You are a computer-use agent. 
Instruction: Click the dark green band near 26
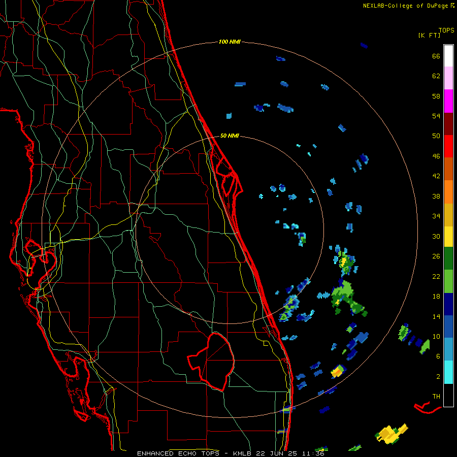click(x=448, y=258)
